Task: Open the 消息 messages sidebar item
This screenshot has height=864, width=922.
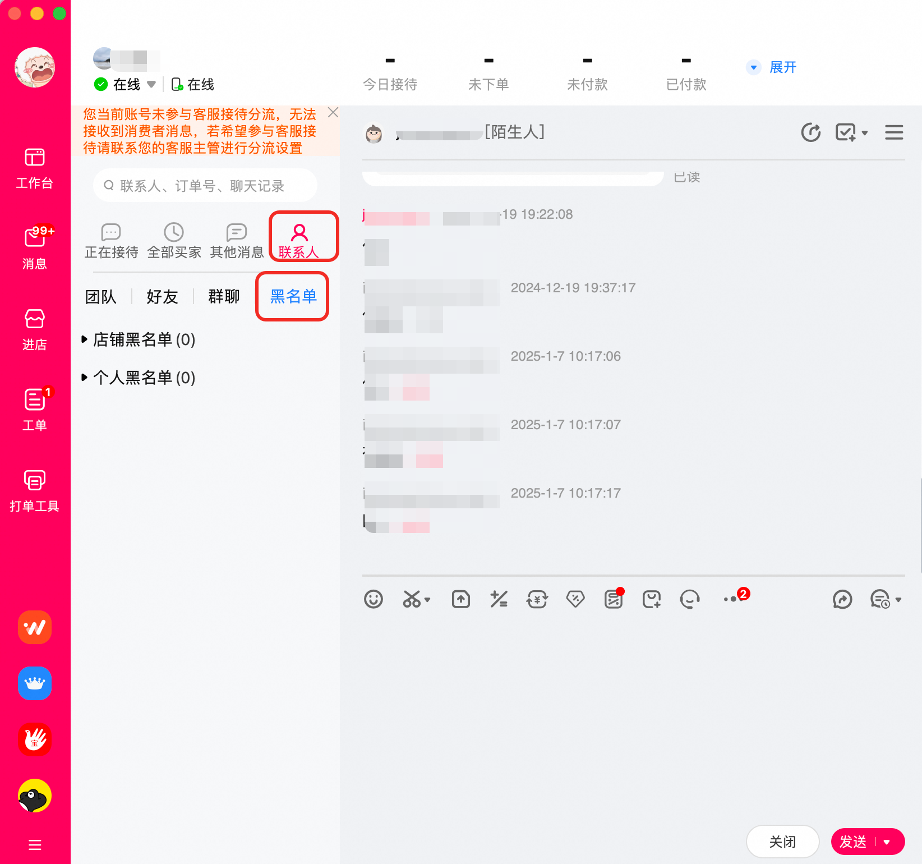Action: point(35,248)
